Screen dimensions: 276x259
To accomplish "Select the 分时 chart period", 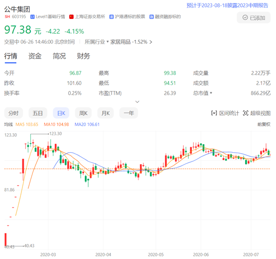I will 13,113.
